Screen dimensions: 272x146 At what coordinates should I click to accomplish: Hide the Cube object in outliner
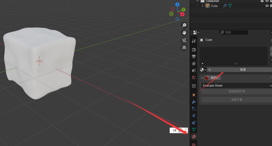coord(267,6)
